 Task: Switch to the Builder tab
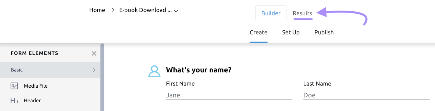pyautogui.click(x=271, y=13)
